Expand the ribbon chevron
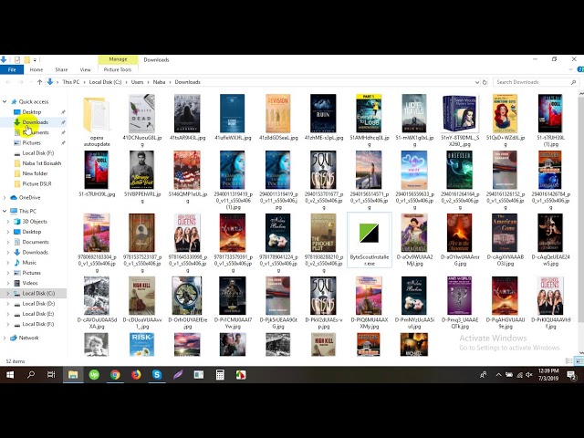 pos(570,69)
